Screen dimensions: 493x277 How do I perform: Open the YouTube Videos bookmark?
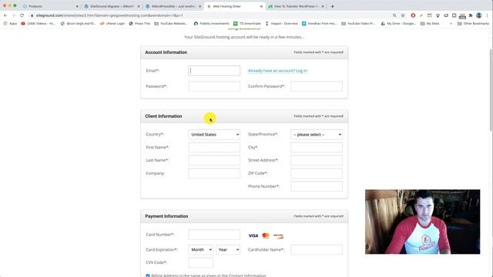point(39,24)
